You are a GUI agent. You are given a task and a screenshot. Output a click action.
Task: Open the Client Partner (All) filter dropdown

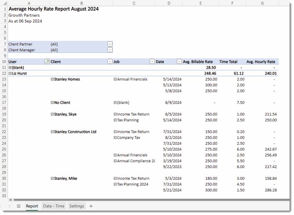(110, 44)
